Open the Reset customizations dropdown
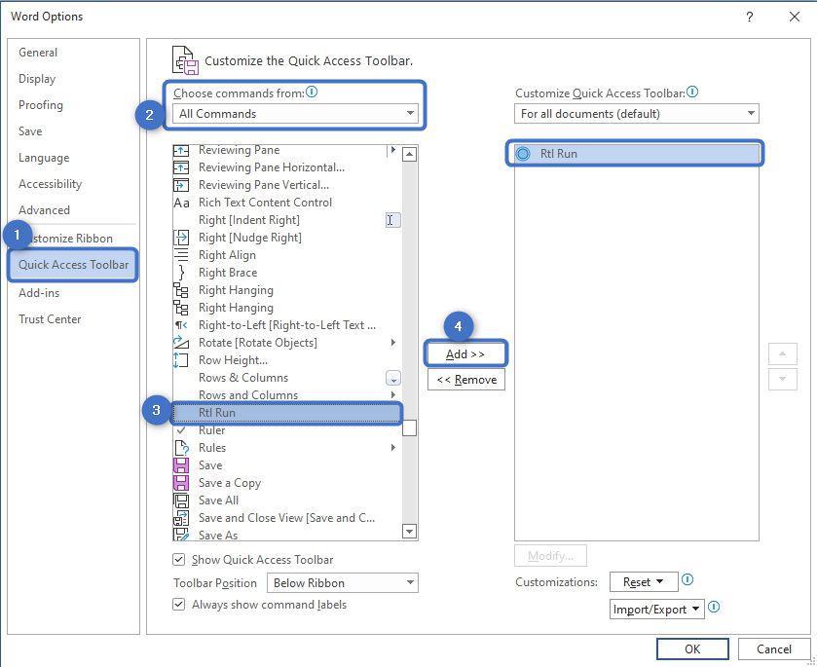This screenshot has height=667, width=817. (x=644, y=581)
